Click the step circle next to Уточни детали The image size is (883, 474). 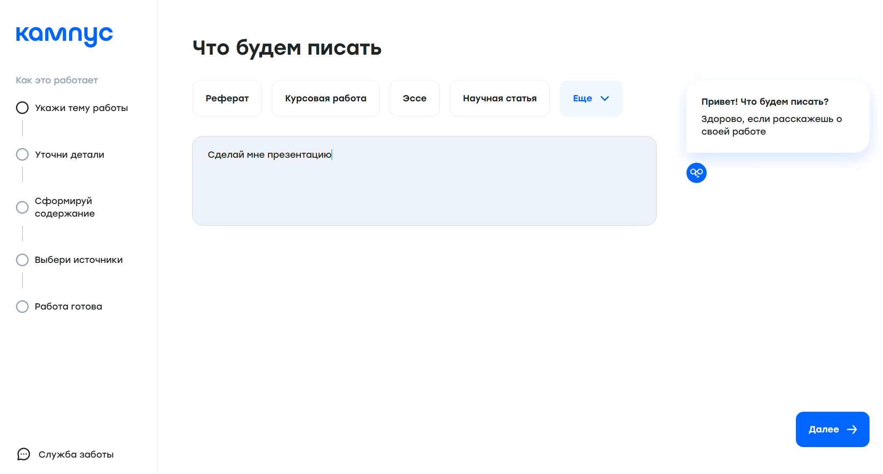pos(22,154)
